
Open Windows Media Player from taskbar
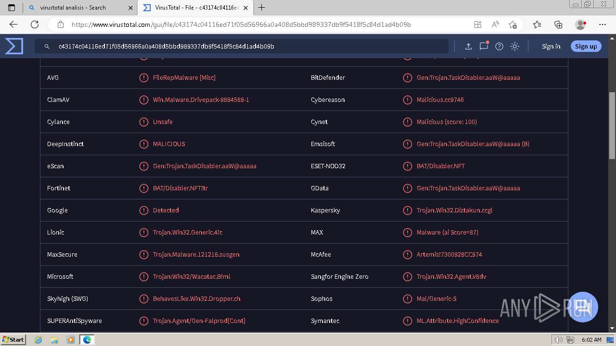[x=71, y=340]
